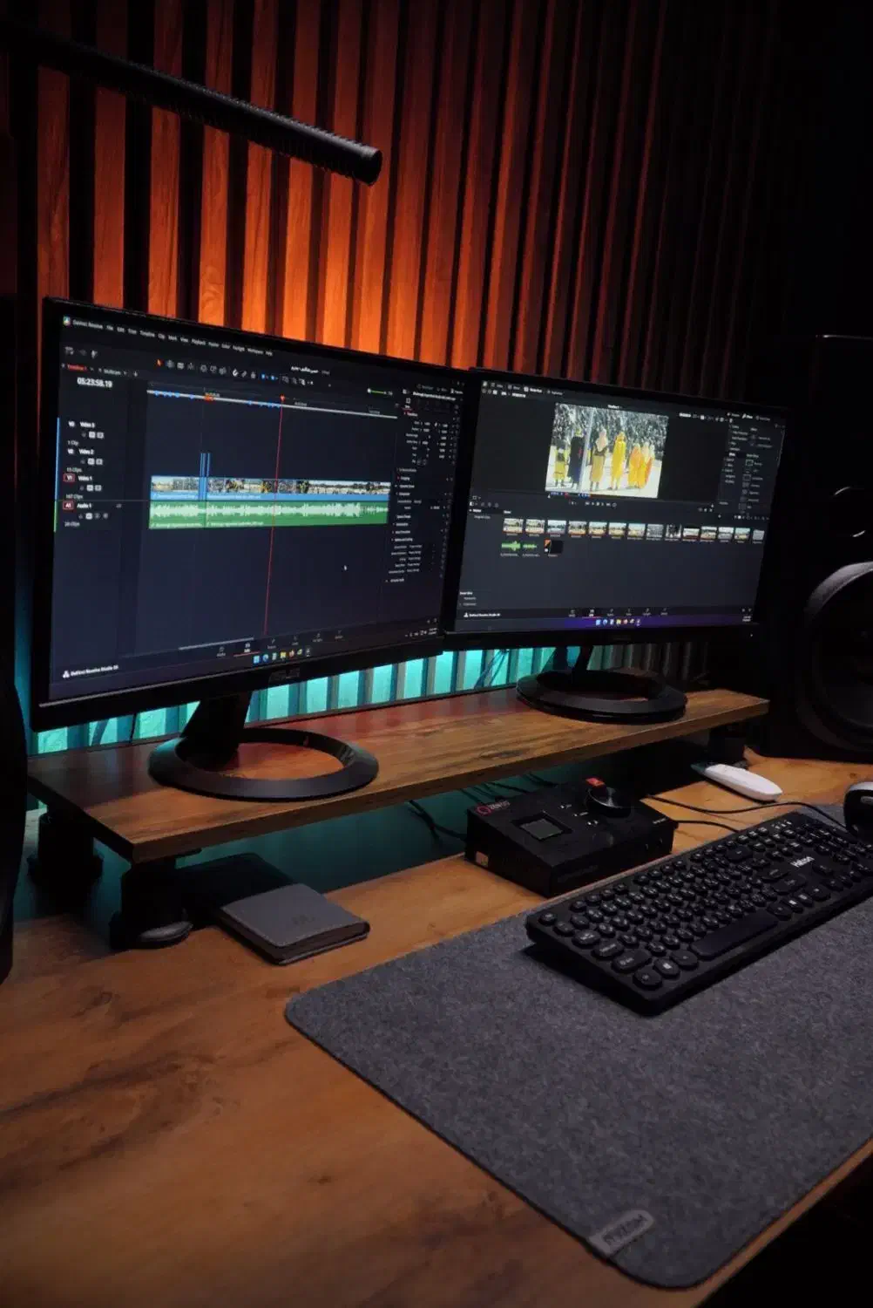The width and height of the screenshot is (873, 1308).
Task: Open the Playback menu in DaVinci Resolve
Action: (199, 342)
